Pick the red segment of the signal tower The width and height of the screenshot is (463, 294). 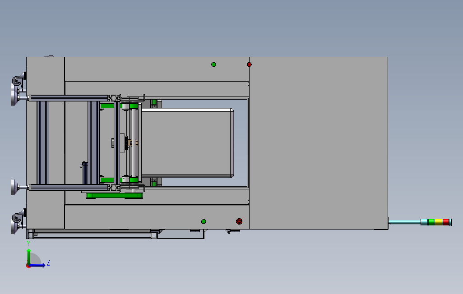[446, 222]
